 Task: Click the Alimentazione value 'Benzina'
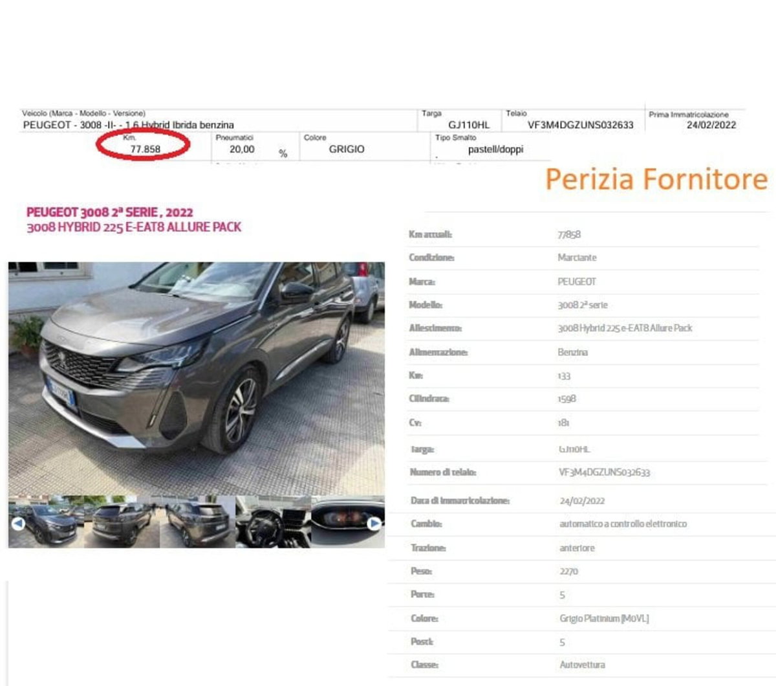pos(573,352)
